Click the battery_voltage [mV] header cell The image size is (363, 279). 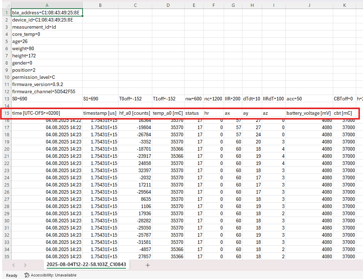[309, 113]
